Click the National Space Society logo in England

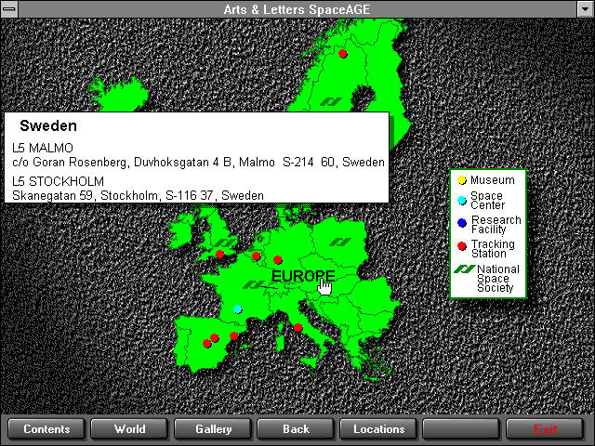(x=225, y=242)
